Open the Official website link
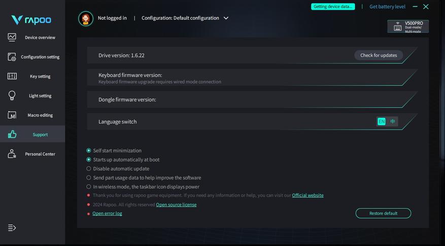Screen dimensions: 445x246 (x=307, y=195)
